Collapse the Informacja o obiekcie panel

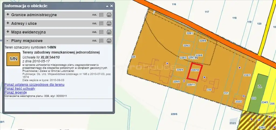tap(107, 6)
